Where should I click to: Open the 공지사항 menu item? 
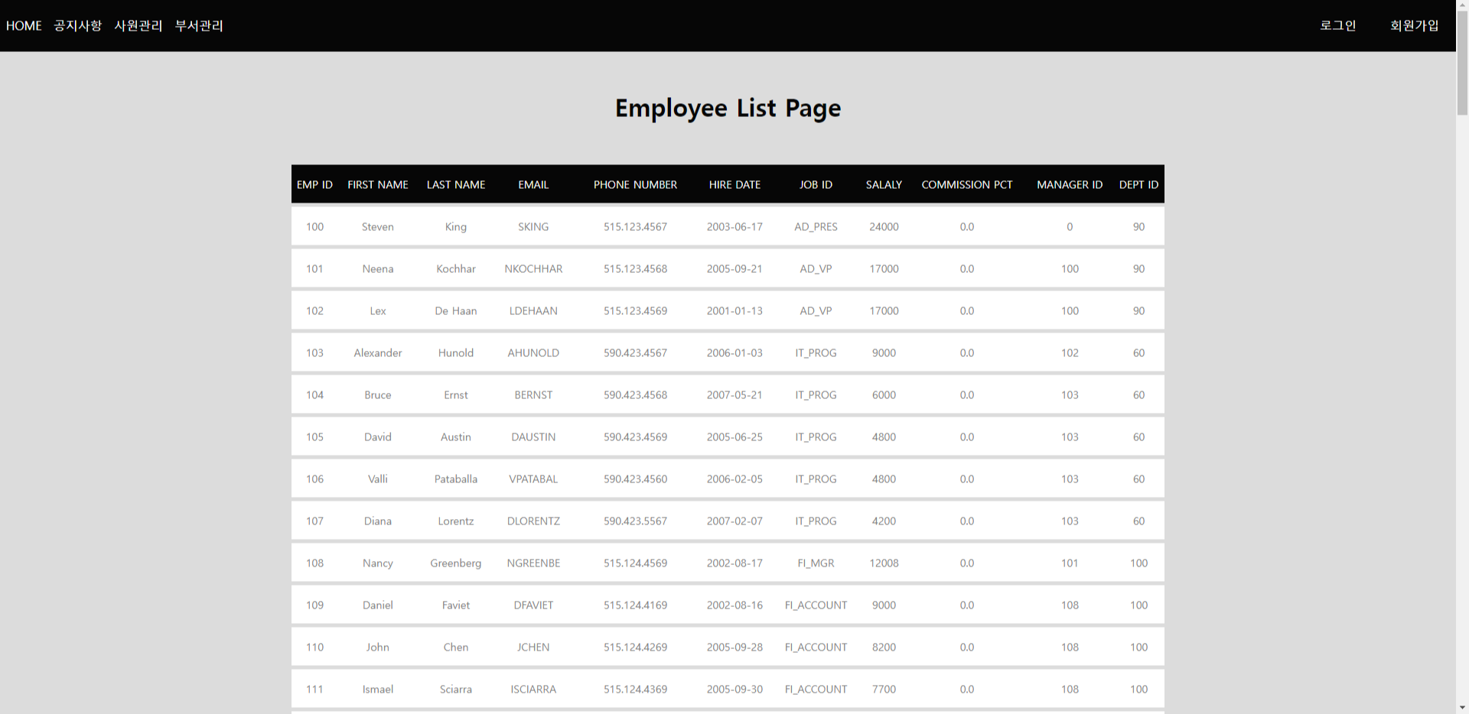(77, 25)
